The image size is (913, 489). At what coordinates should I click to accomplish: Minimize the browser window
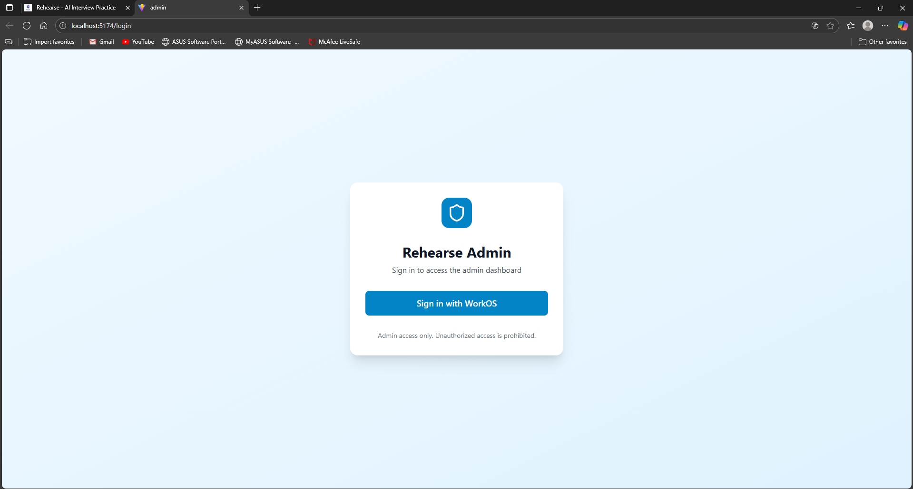(x=859, y=8)
